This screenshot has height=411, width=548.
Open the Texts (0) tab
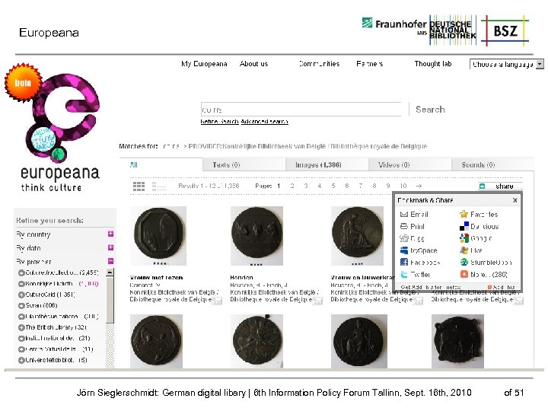(244, 165)
